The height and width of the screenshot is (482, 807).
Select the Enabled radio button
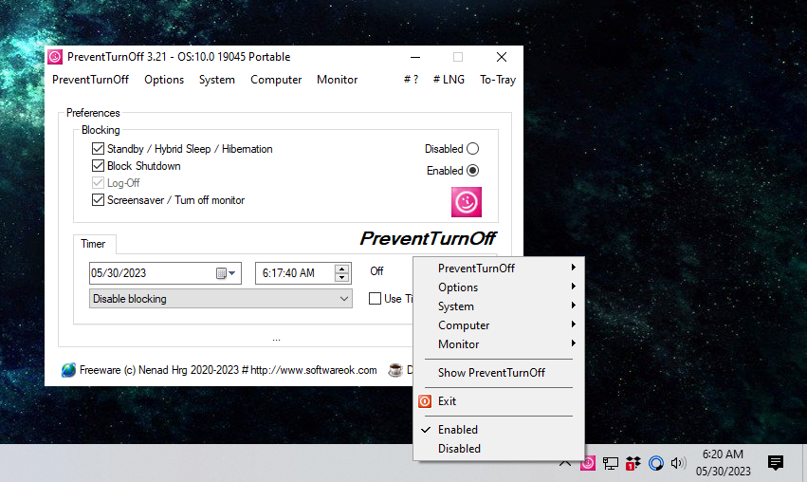click(472, 171)
